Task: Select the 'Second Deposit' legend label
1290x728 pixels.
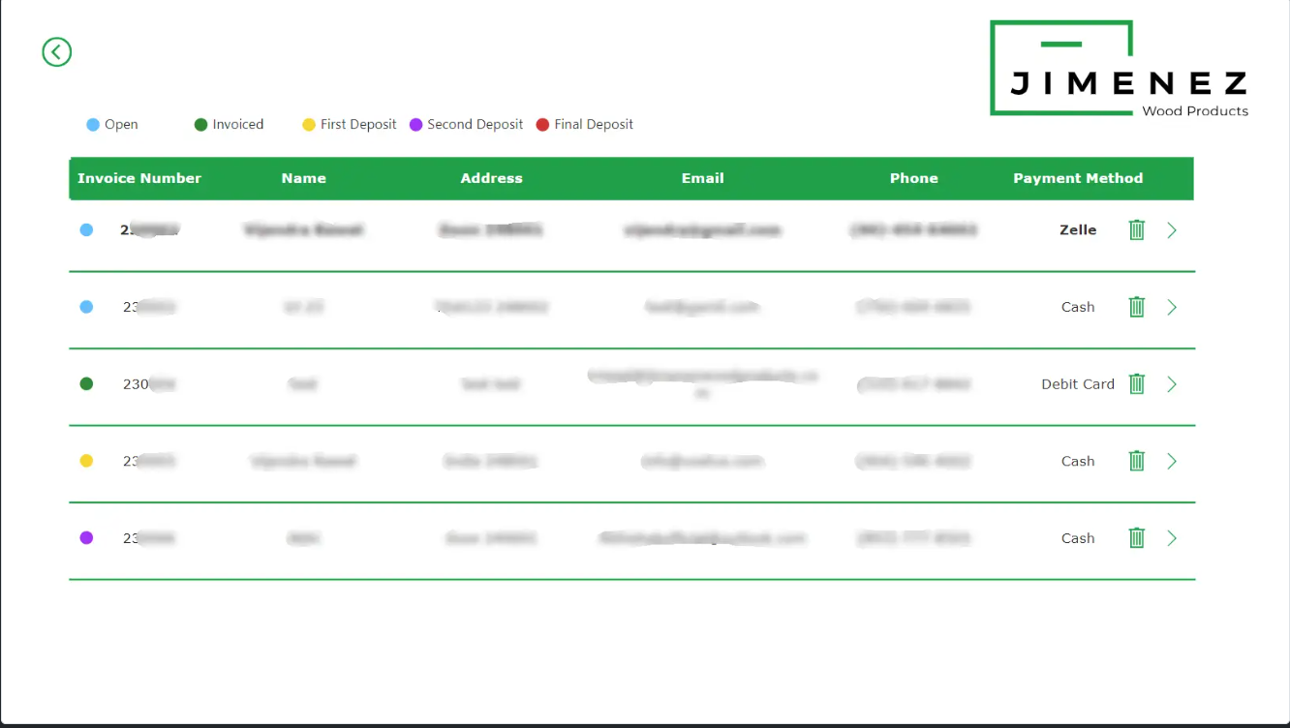Action: pyautogui.click(x=476, y=125)
